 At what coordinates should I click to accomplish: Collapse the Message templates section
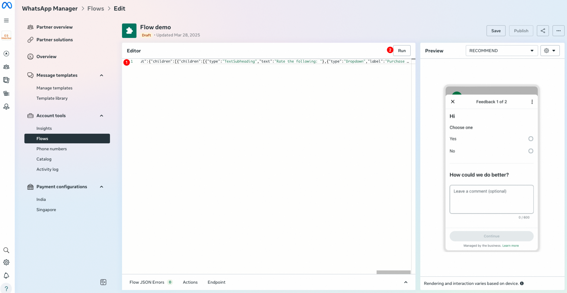(x=102, y=75)
